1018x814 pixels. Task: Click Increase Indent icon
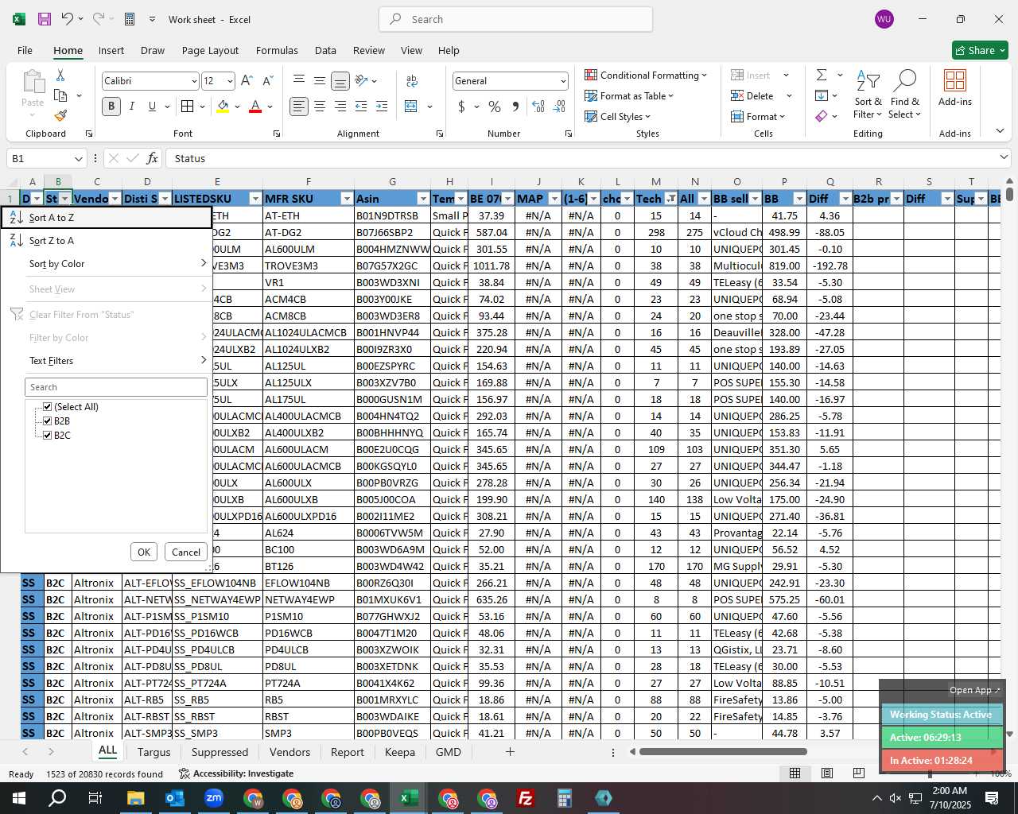[x=382, y=107]
